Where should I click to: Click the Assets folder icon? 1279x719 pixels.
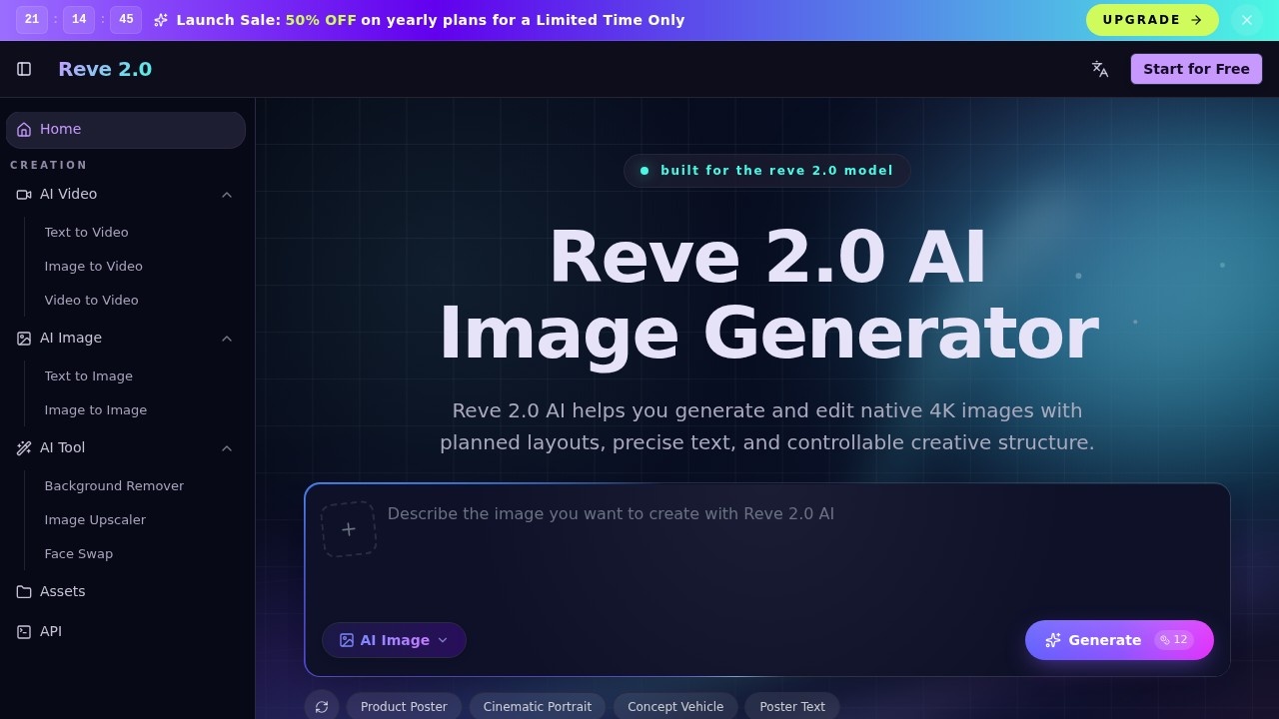coord(24,592)
